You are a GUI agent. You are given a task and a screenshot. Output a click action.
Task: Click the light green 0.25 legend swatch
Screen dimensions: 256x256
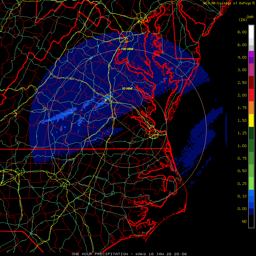251,183
